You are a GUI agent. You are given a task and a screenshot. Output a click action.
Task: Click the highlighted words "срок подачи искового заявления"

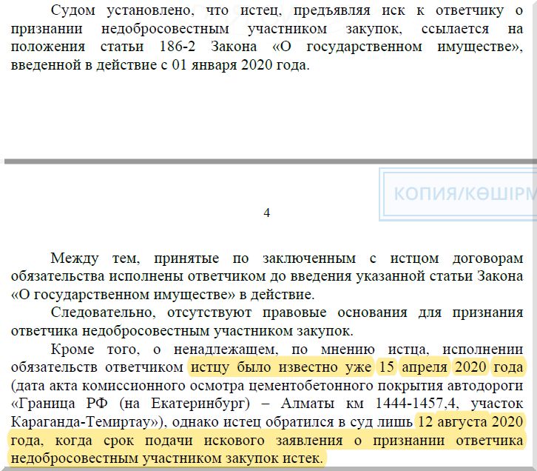coord(223,440)
